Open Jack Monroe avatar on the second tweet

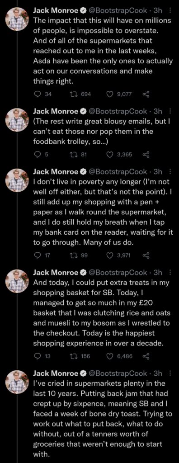point(17,119)
